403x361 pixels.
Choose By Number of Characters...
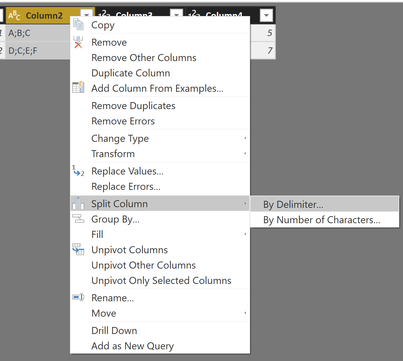coord(324,220)
